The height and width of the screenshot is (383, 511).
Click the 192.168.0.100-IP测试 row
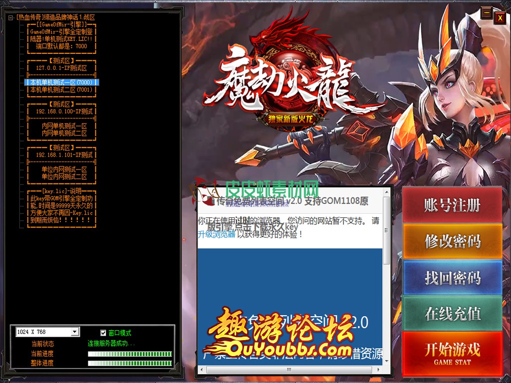[64, 111]
